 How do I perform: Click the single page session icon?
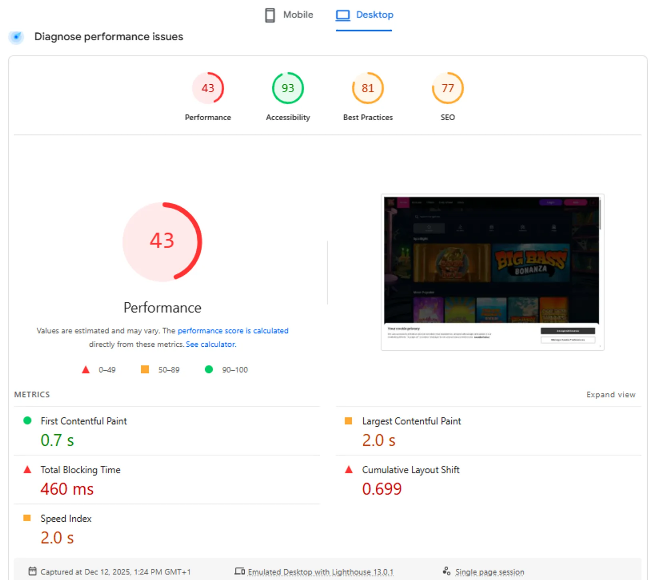pyautogui.click(x=447, y=571)
